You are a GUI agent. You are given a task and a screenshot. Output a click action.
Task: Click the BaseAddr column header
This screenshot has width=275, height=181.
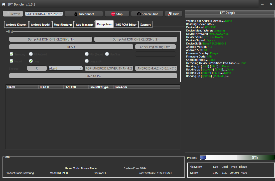[x=146, y=87]
